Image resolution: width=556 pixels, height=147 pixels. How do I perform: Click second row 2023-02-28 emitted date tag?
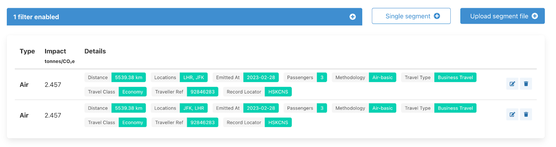click(x=261, y=108)
